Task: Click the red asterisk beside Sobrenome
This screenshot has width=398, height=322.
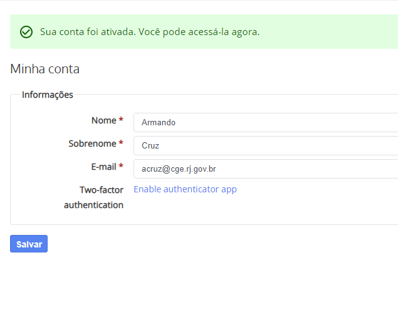Action: tap(121, 143)
